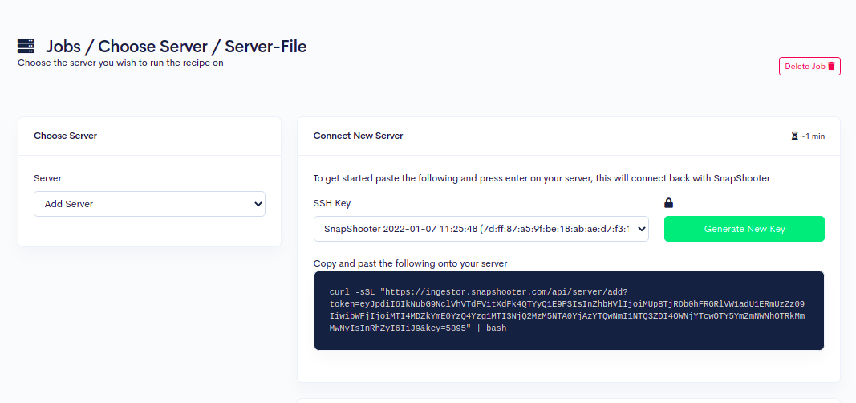Viewport: 856px width, 403px height.
Task: Click 'Choose the server you wish to run' subtitle
Action: coord(120,63)
